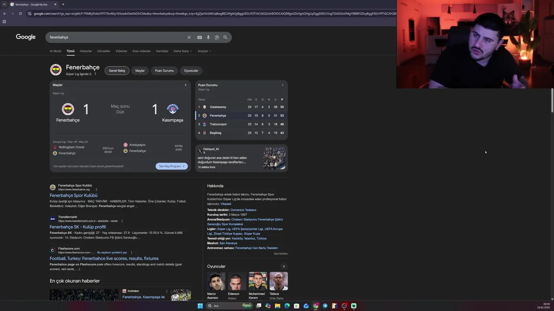
Task: Switch to Chrome in the taskbar
Action: coord(316,306)
